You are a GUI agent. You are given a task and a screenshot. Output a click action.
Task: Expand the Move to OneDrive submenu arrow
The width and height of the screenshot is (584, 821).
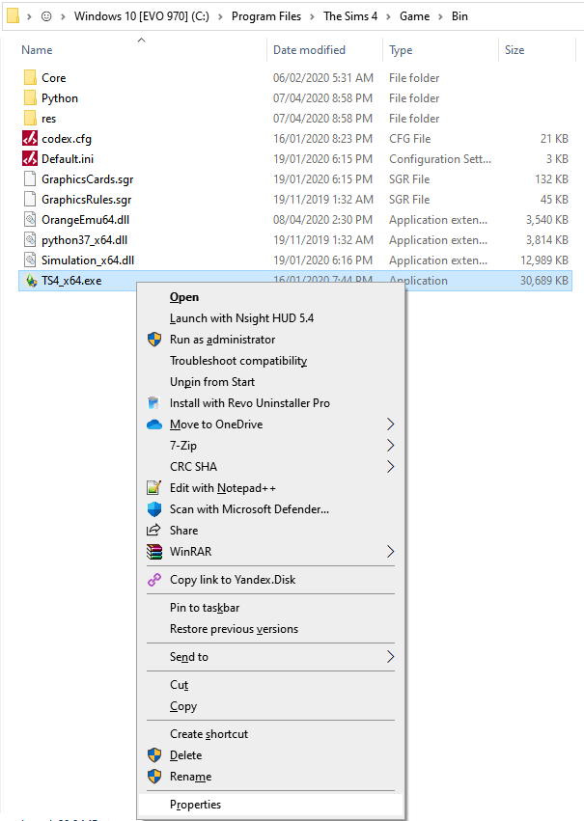click(x=390, y=424)
